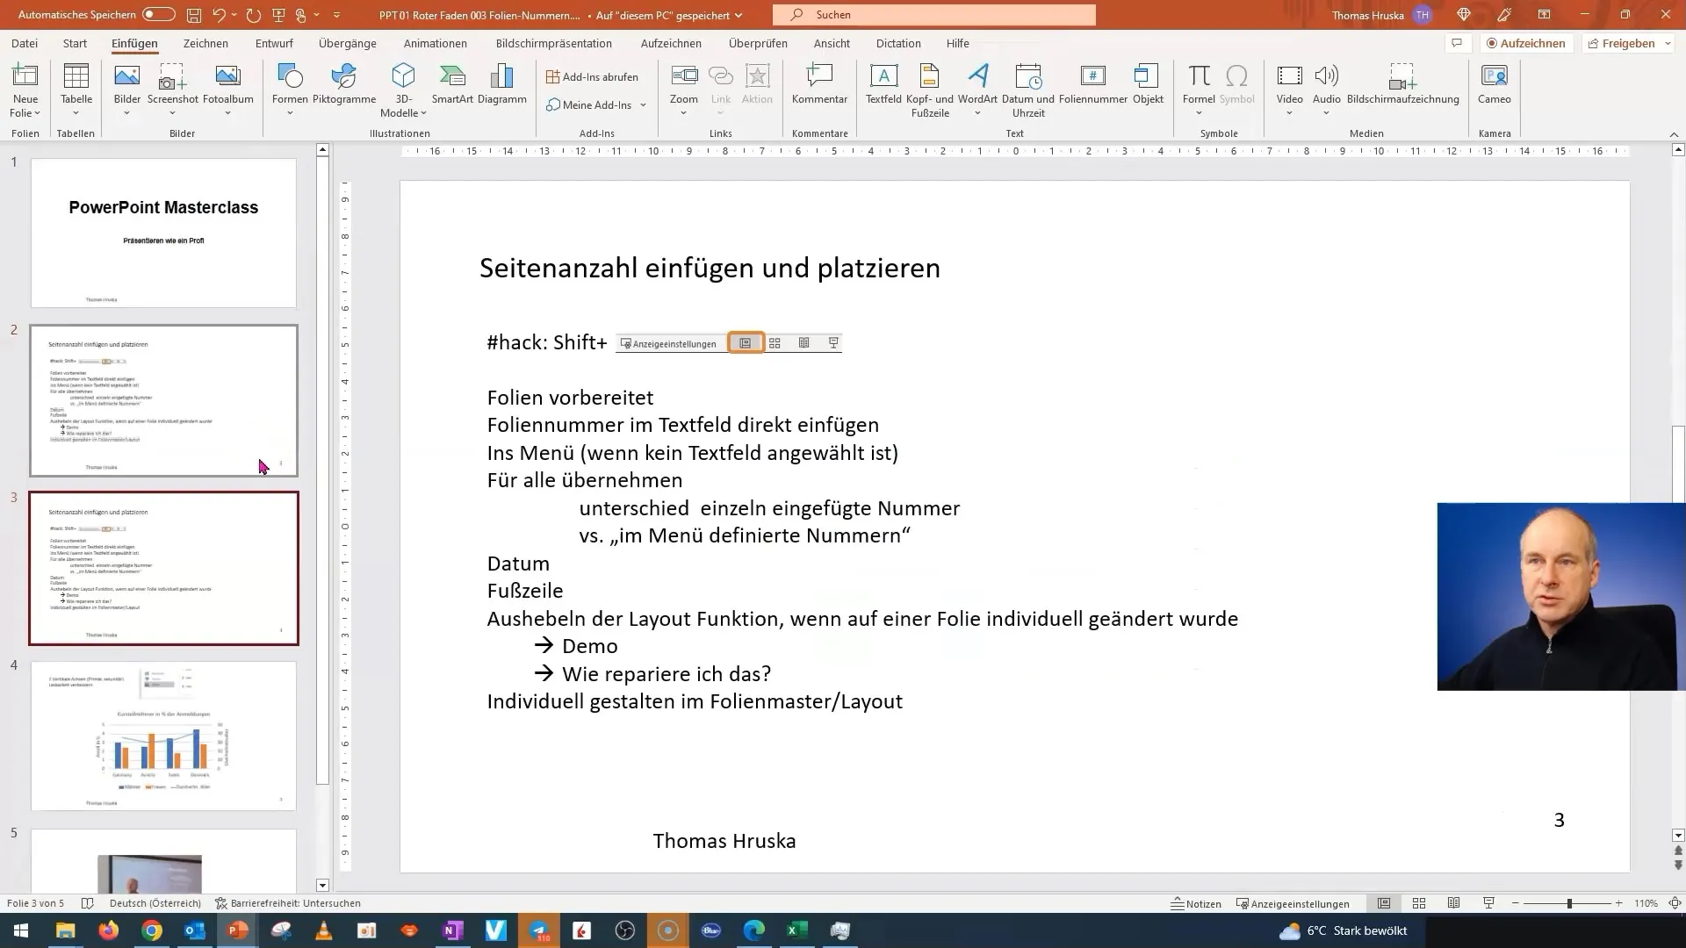
Task: Switch to the Bildschirmpräsentation tab
Action: point(554,43)
